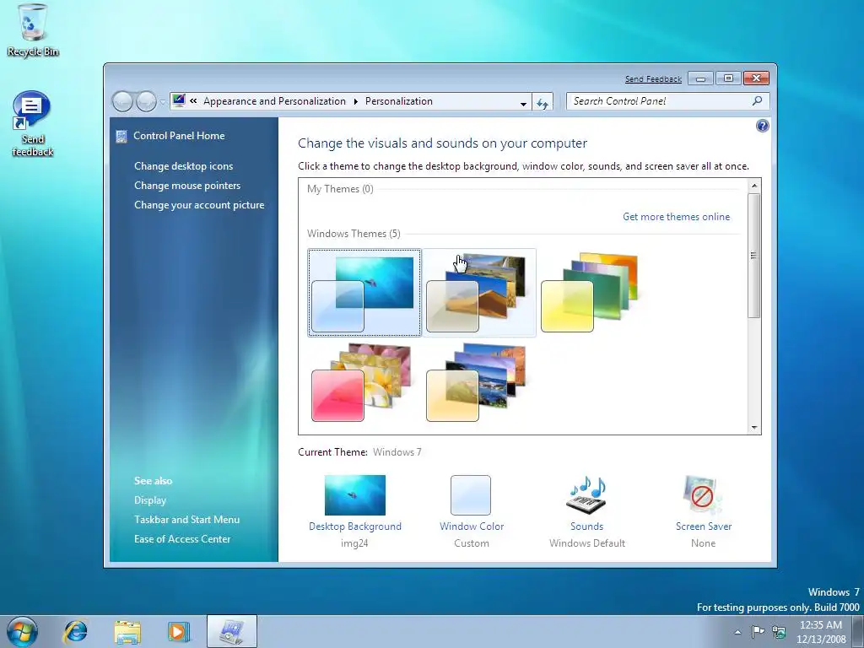Click Appearance and Personalization breadcrumb

(274, 101)
